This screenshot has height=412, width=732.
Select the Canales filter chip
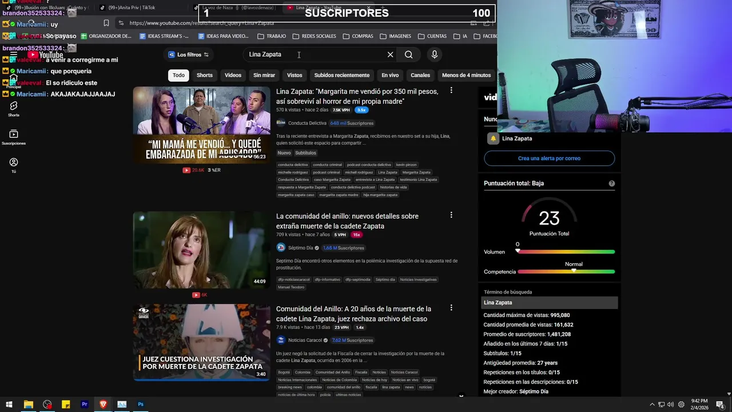[420, 75]
